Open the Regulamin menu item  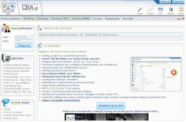pyautogui.click(x=112, y=19)
